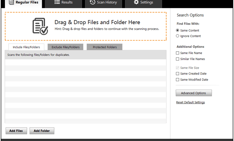The image size is (234, 141).
Task: Enable the Similar File Names checkbox
Action: 177,59
